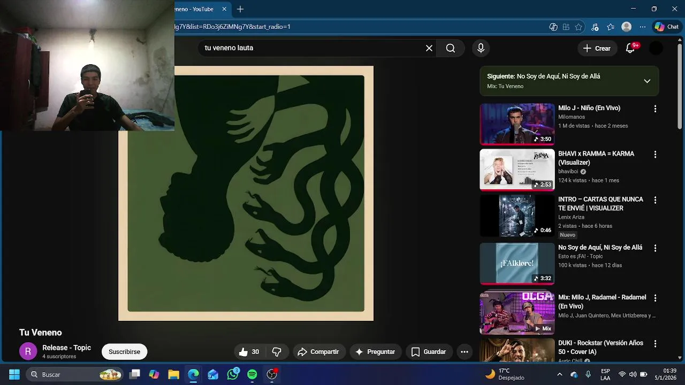Open Edge media control music icon
The width and height of the screenshot is (685, 385).
(x=595, y=27)
